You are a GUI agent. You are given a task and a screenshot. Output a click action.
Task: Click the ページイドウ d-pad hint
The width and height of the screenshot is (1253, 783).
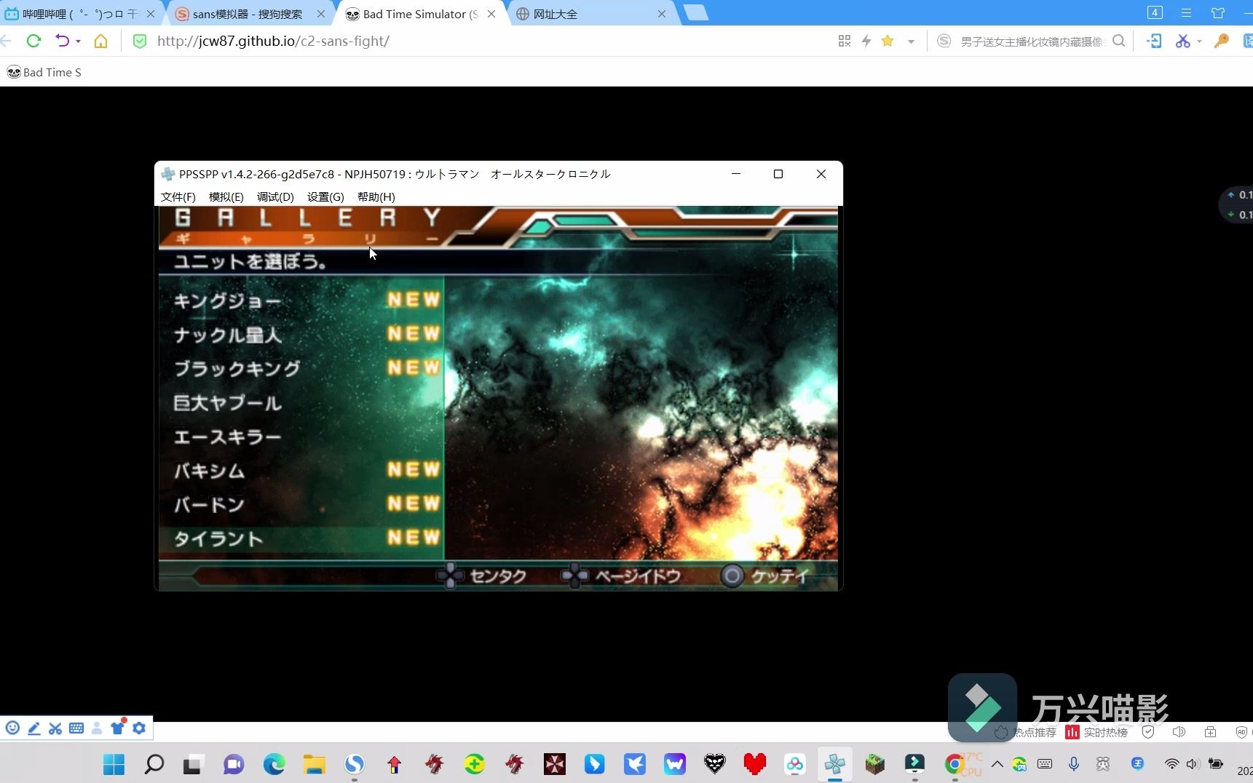tap(621, 576)
